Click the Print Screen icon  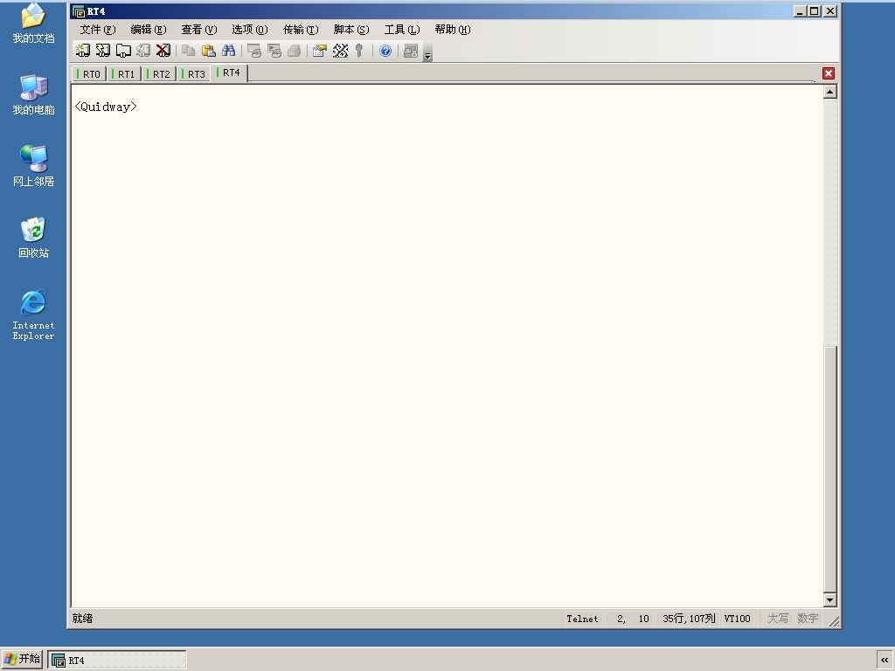pos(254,51)
